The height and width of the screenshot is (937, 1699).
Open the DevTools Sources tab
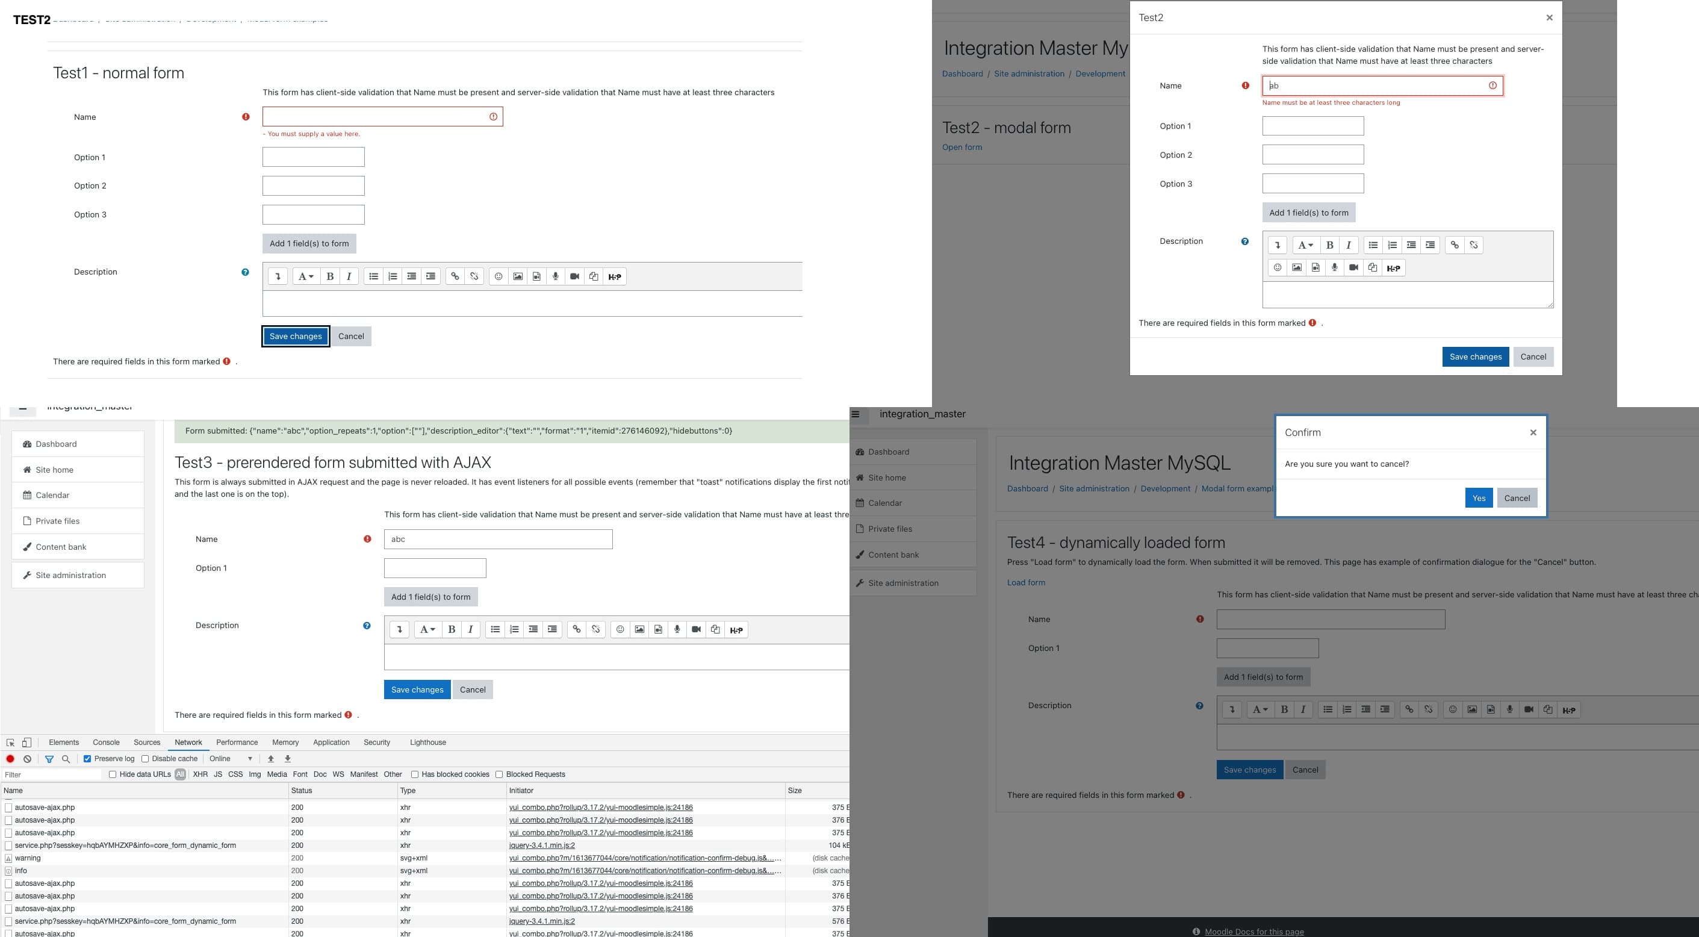pyautogui.click(x=147, y=742)
